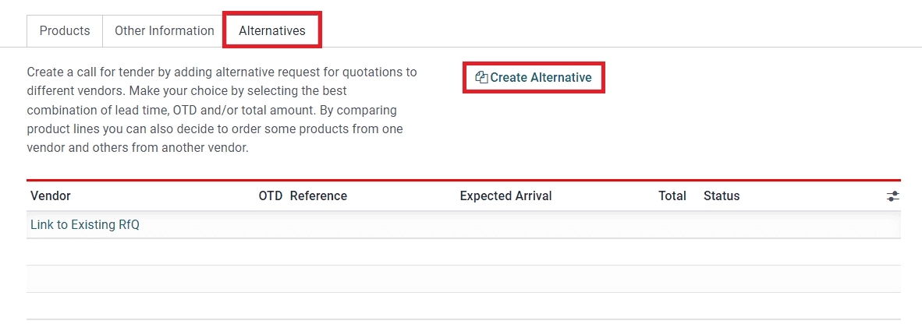This screenshot has width=922, height=331.
Task: Switch to the Products tab
Action: (x=65, y=31)
